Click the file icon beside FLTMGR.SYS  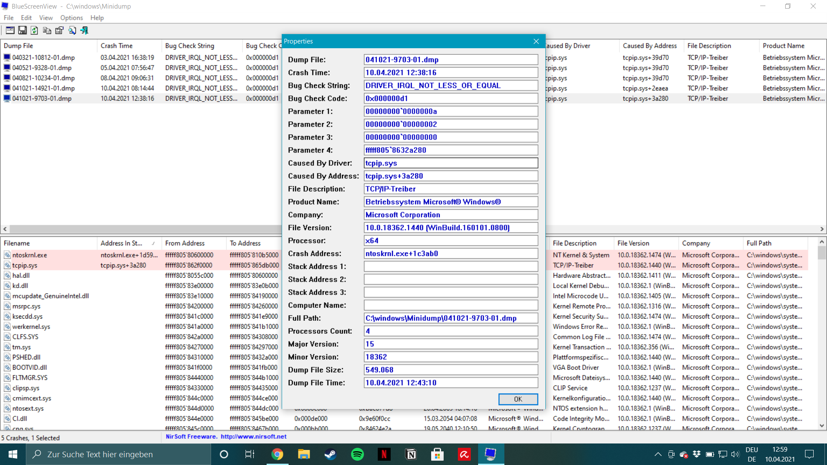[x=7, y=378]
